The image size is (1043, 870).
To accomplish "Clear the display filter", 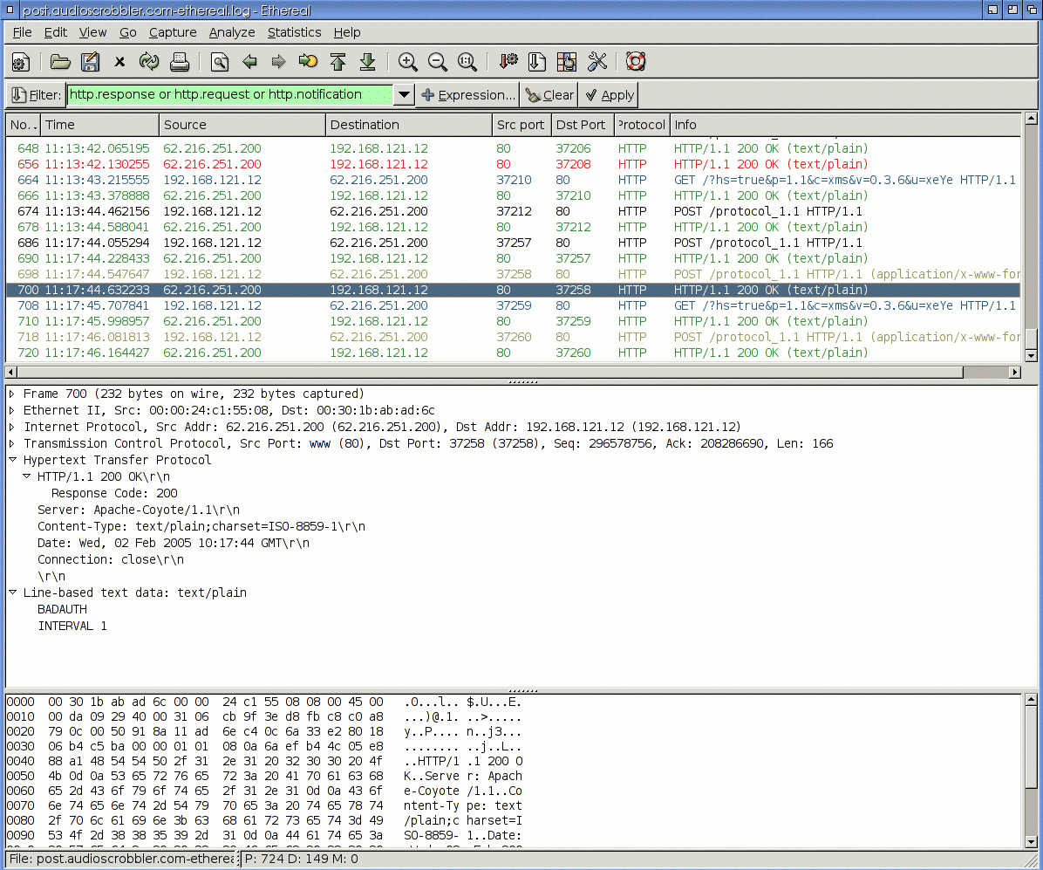I will click(549, 95).
